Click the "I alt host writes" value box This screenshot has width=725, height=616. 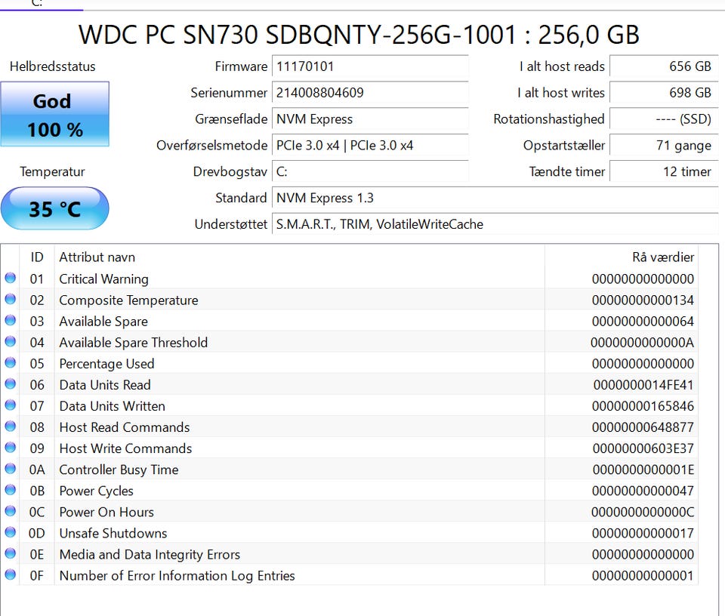(663, 93)
